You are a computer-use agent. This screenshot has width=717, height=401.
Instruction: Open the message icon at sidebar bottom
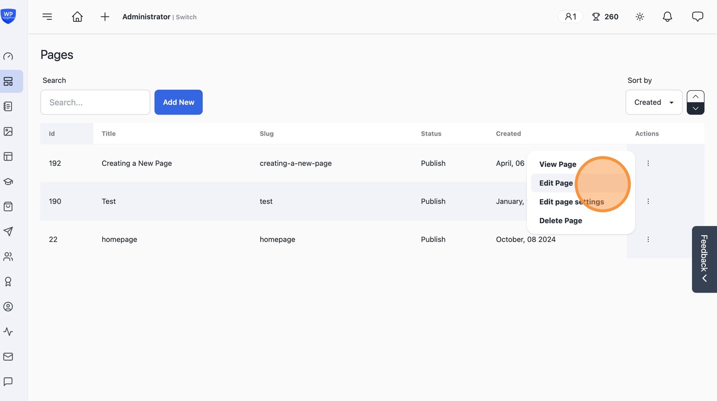point(8,382)
